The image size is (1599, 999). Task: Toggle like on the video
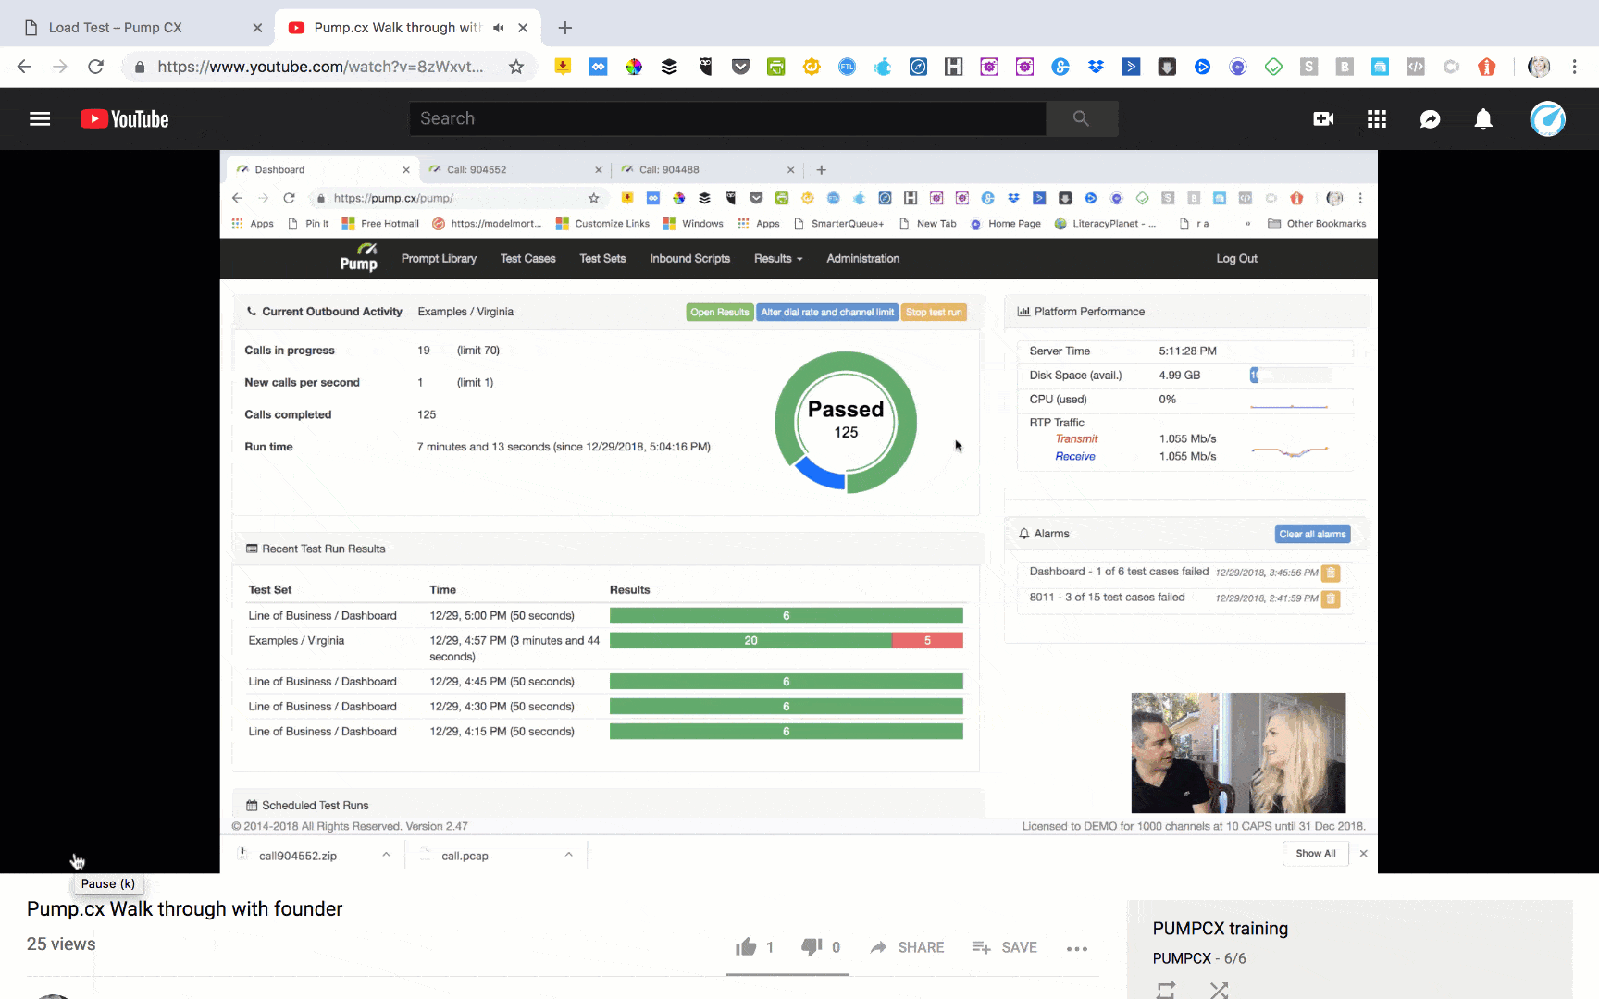click(x=747, y=946)
